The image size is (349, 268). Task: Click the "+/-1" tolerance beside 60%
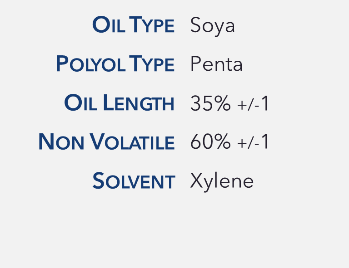pyautogui.click(x=254, y=143)
